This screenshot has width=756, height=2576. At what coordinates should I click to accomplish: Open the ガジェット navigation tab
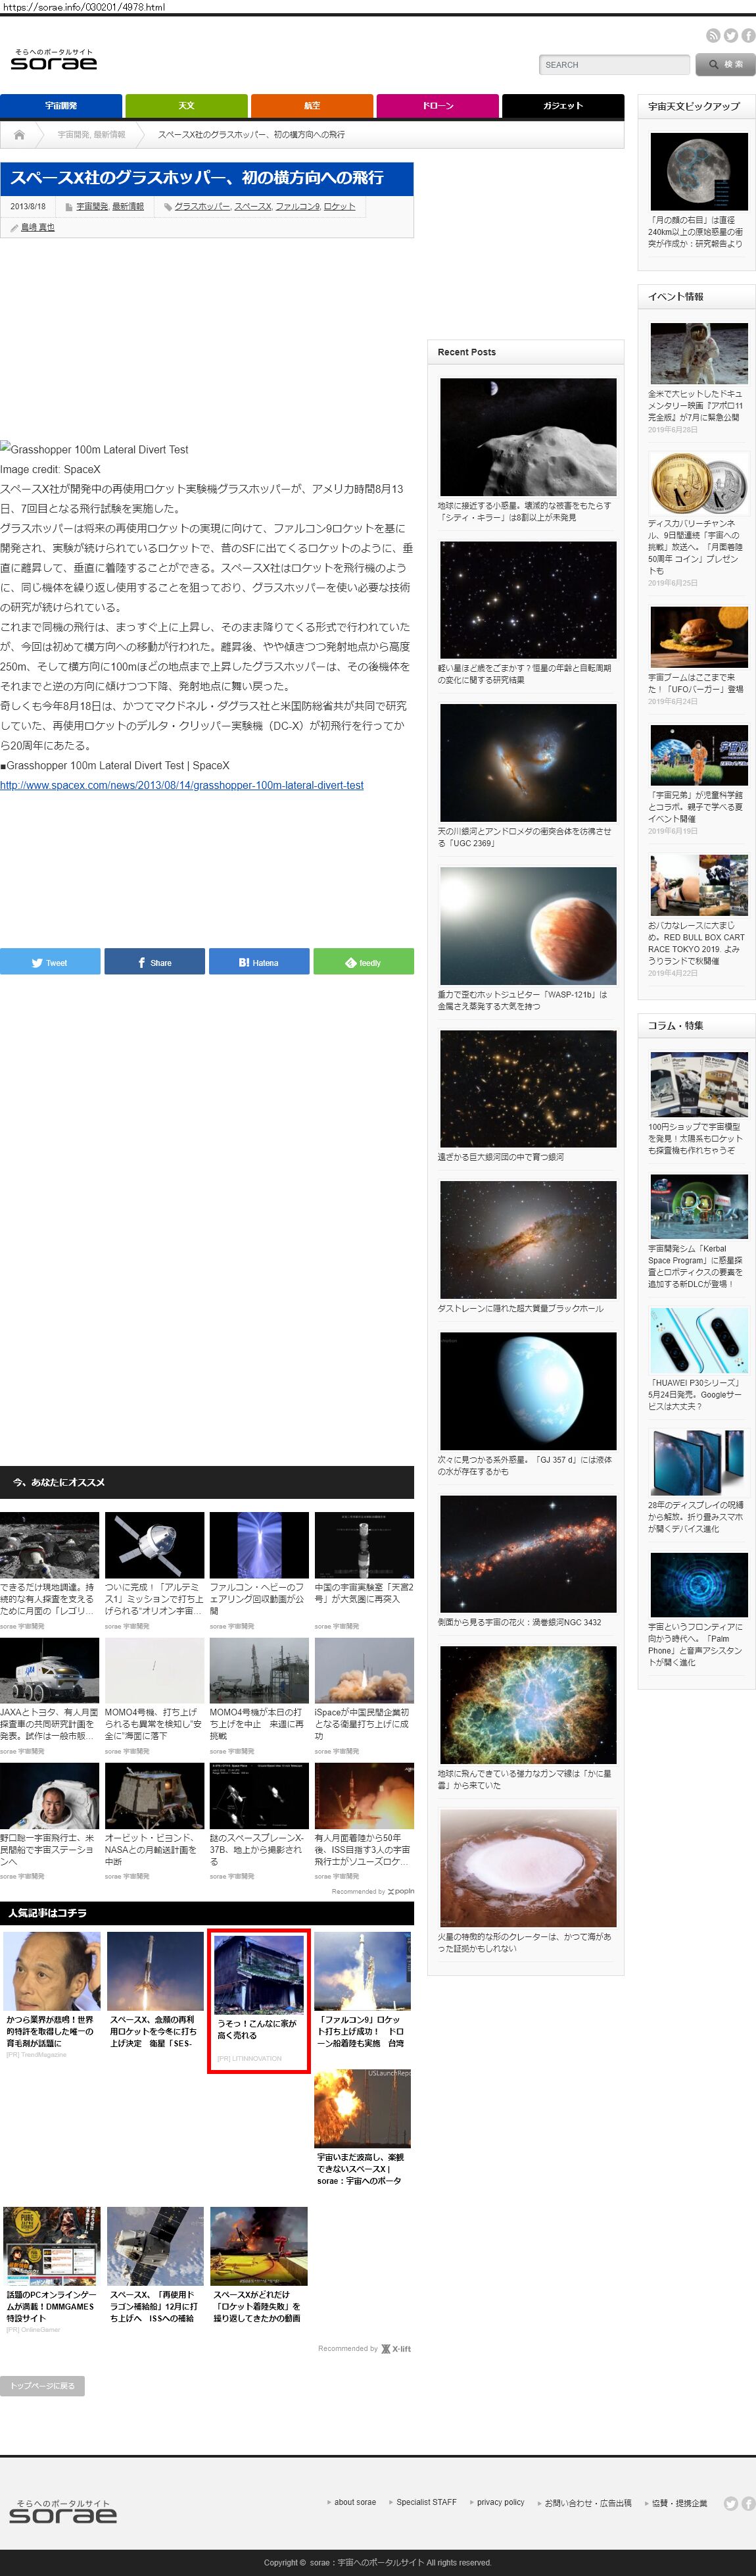[562, 105]
